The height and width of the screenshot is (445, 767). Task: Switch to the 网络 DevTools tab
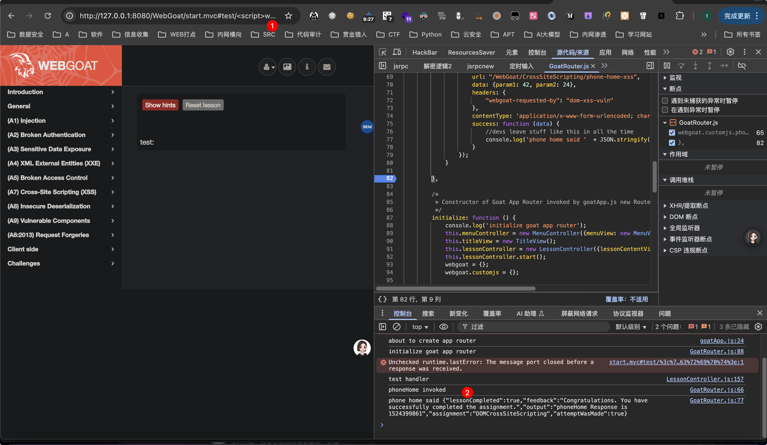[627, 52]
